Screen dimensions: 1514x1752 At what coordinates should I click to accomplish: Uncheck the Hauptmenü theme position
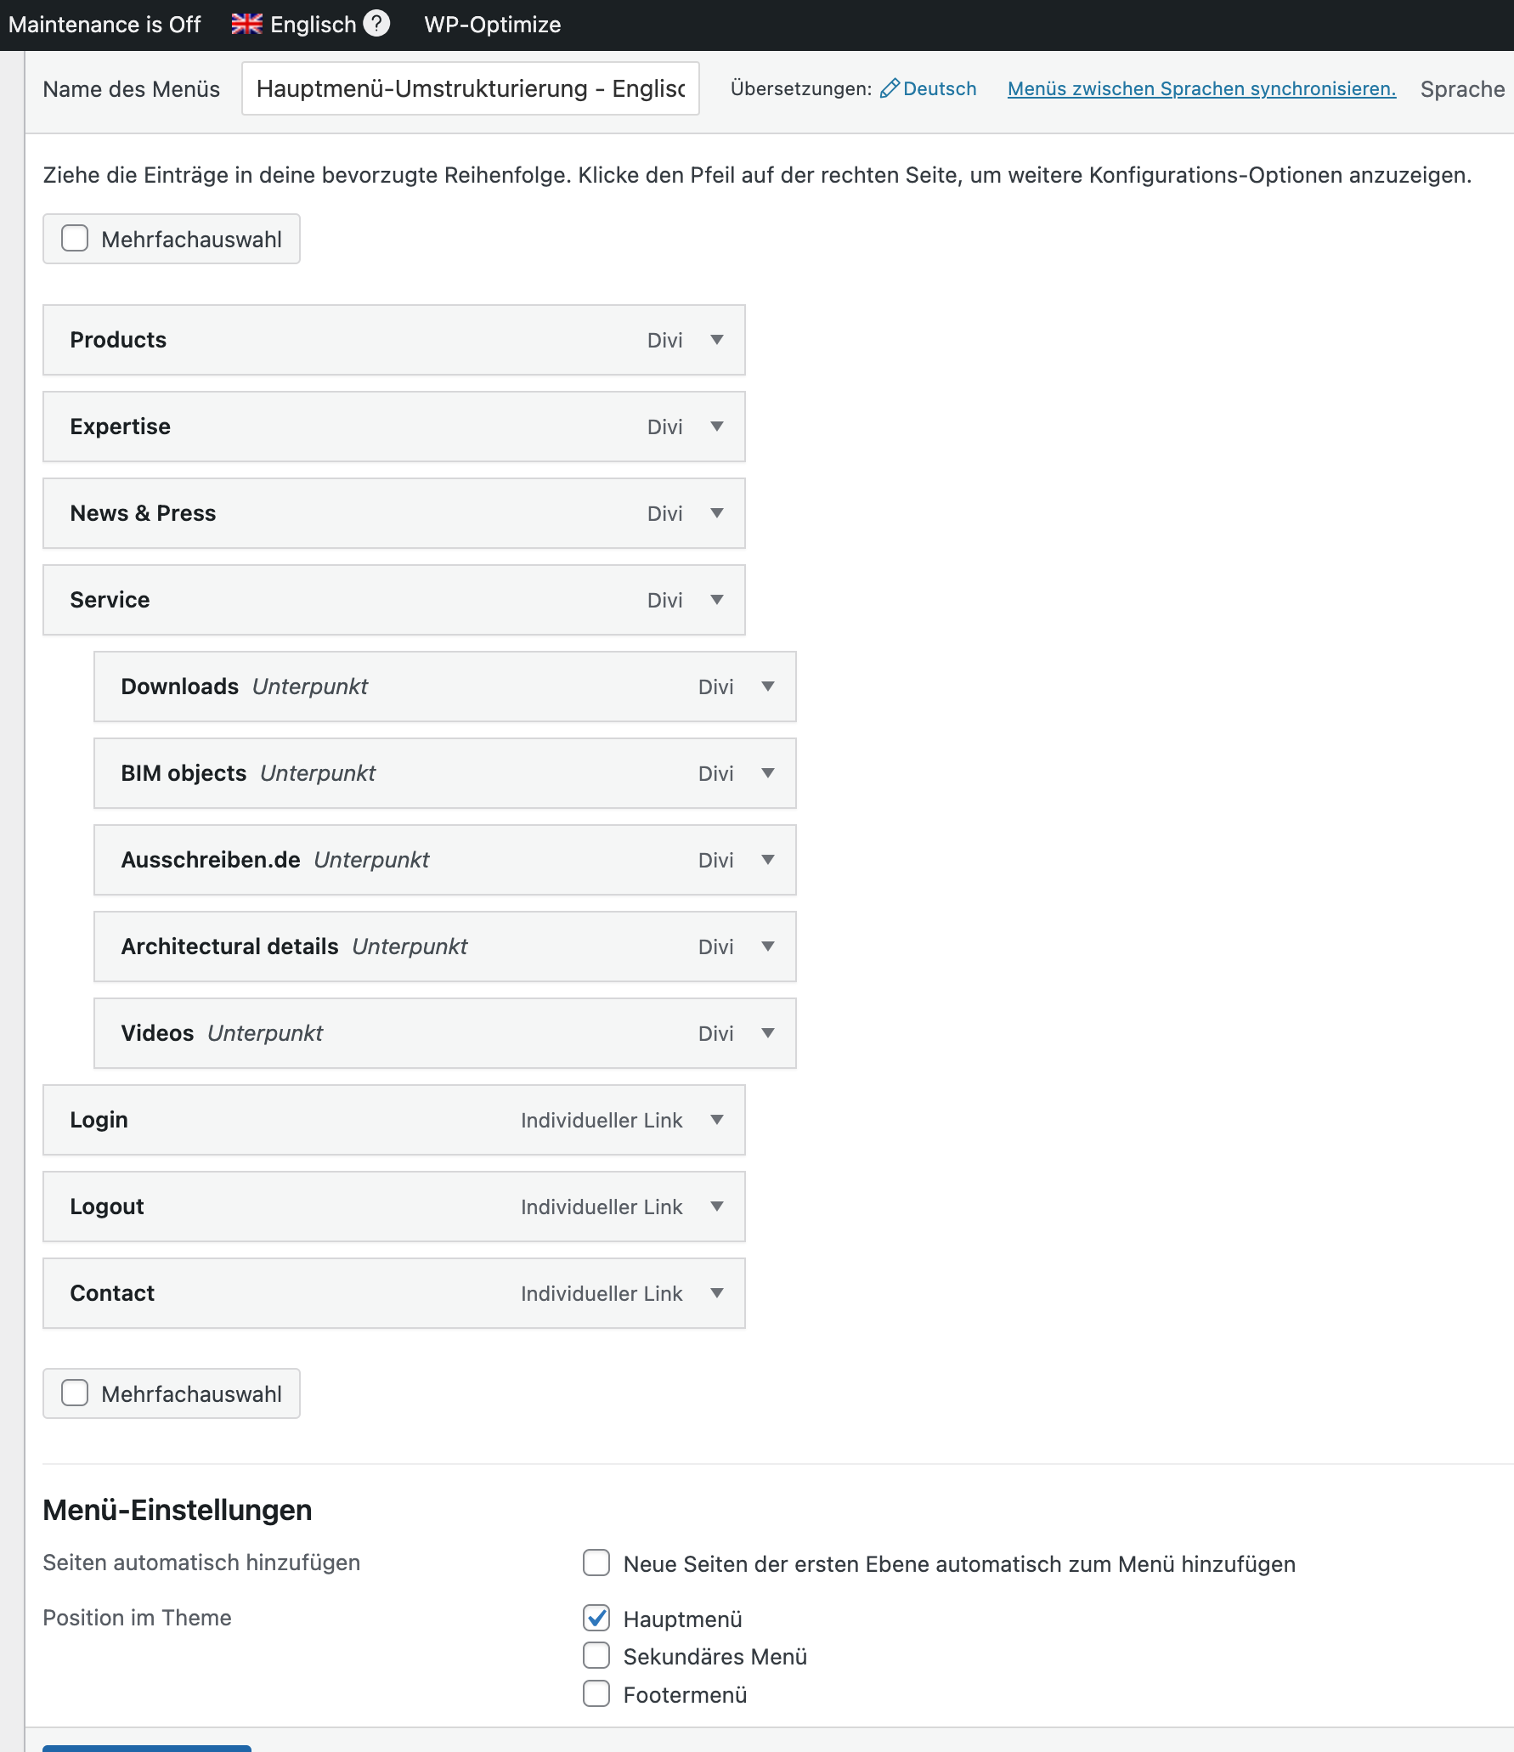point(596,1619)
